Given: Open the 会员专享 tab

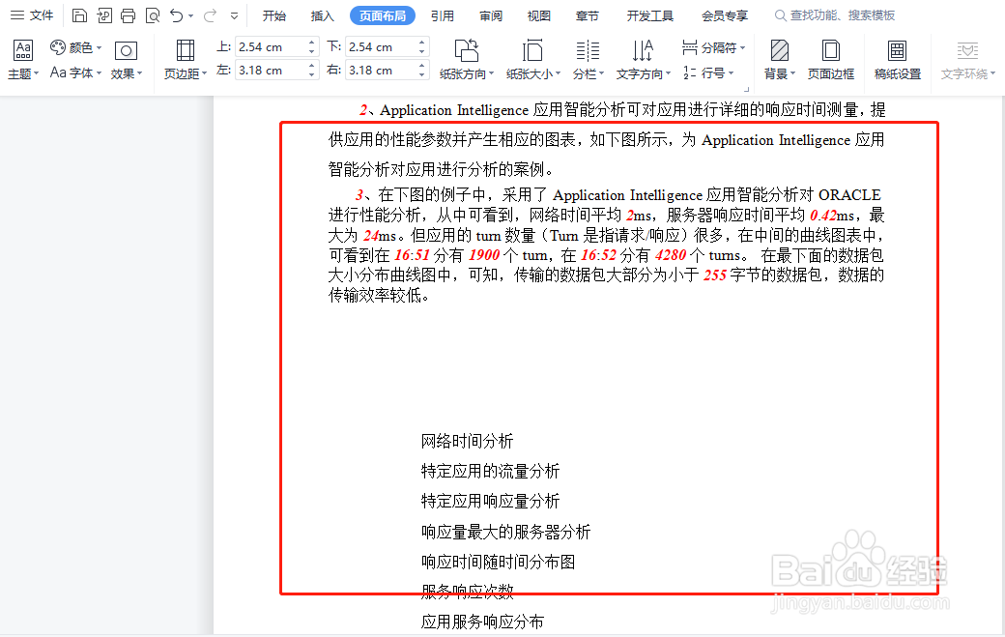Looking at the screenshot, I should (725, 15).
